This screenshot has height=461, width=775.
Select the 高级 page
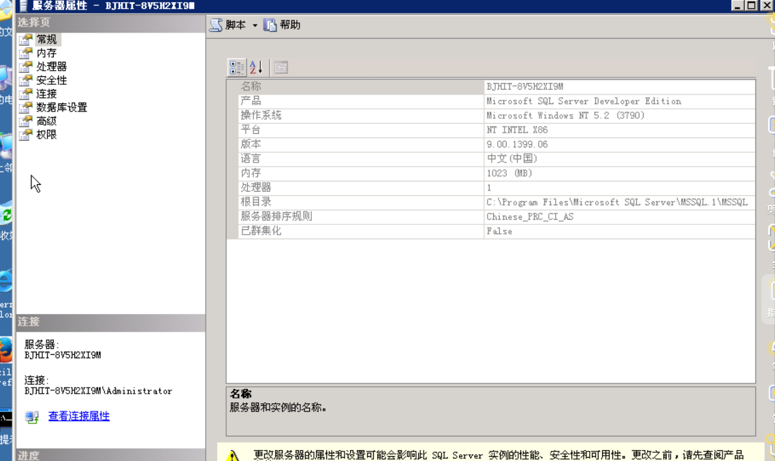tap(46, 121)
